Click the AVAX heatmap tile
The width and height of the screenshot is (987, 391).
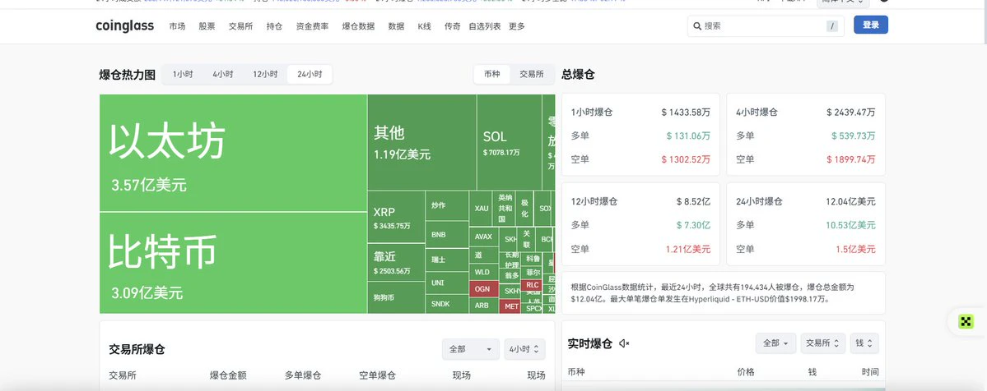click(483, 237)
